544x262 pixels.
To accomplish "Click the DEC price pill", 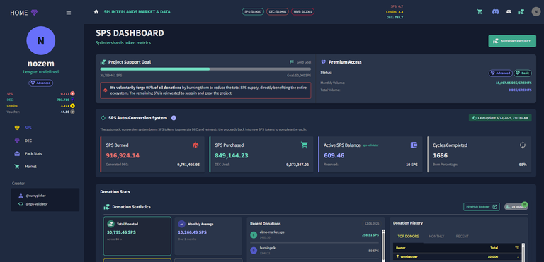I will point(278,12).
